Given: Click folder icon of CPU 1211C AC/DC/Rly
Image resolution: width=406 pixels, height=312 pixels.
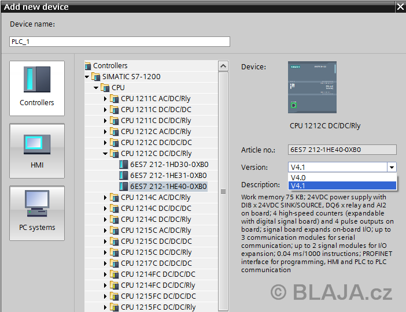Looking at the screenshot, I should coord(114,99).
